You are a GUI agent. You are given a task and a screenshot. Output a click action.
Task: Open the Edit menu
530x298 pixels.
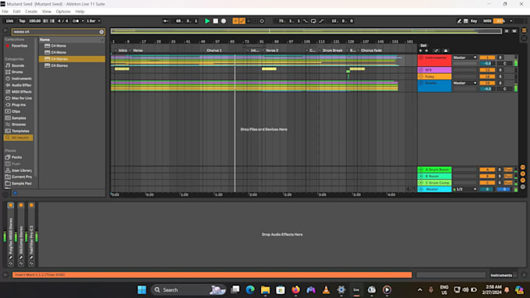pyautogui.click(x=16, y=12)
